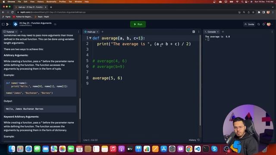Open the File menu in menu bar
The height and width of the screenshot is (155, 276).
pos(19,2)
